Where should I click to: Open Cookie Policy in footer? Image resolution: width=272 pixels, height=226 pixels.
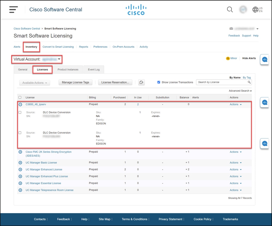point(203,219)
